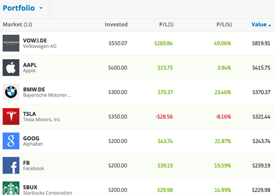Screen dimensions: 275x195
Task: Click the Volkswagen logo icon
Action: (x=11, y=43)
